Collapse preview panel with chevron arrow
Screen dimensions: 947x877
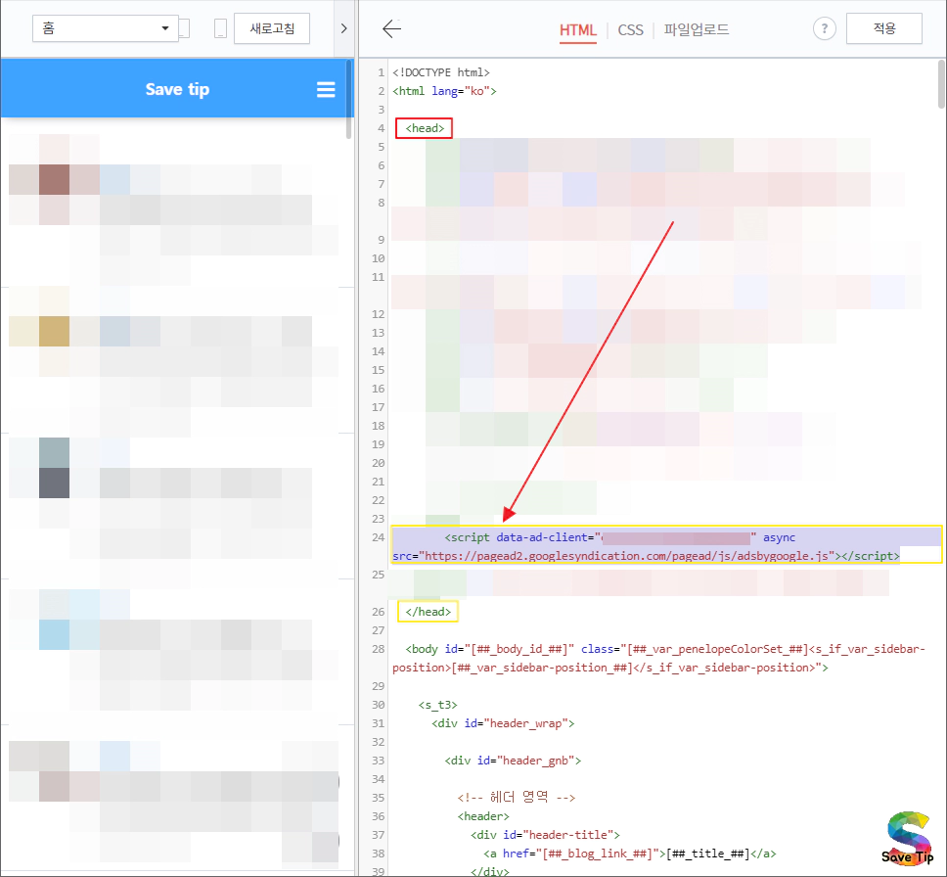pyautogui.click(x=343, y=28)
